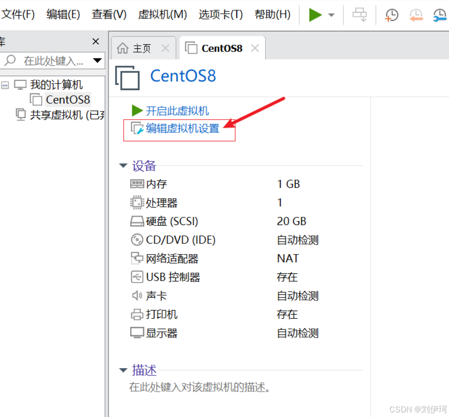
Task: Select 共享虚拟机 in the library tree
Action: coord(67,115)
